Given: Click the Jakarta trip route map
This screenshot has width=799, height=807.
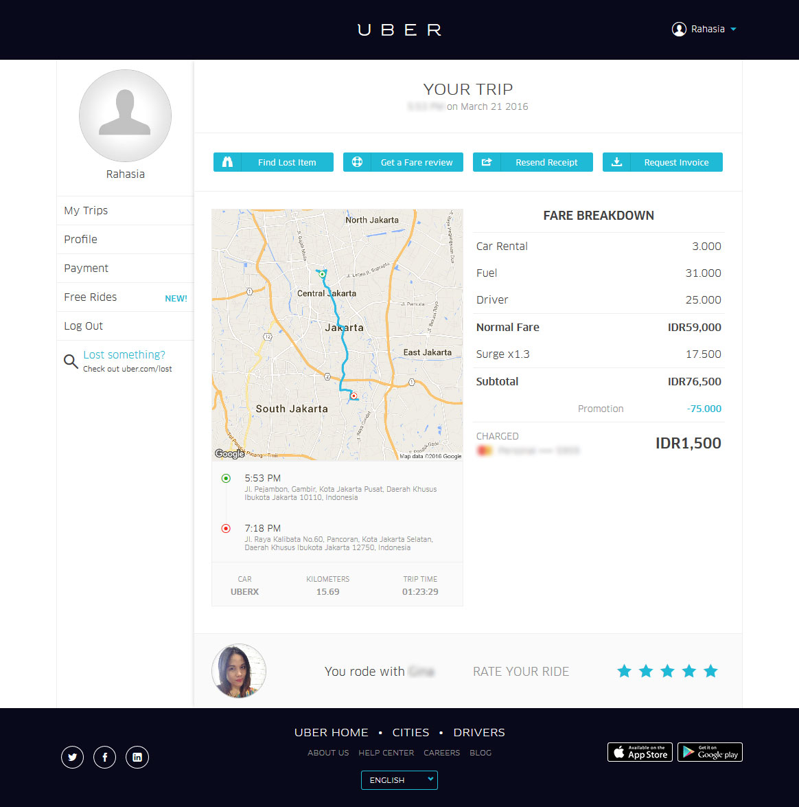Looking at the screenshot, I should pyautogui.click(x=337, y=334).
